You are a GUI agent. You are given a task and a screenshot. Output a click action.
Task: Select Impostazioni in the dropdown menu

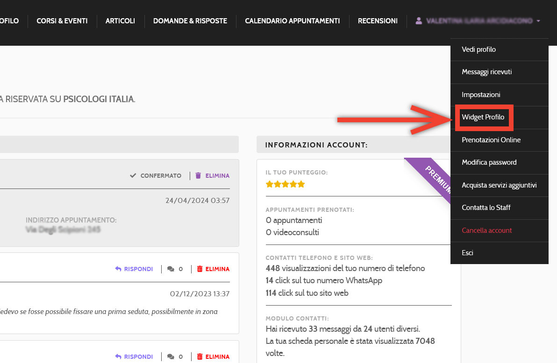481,95
